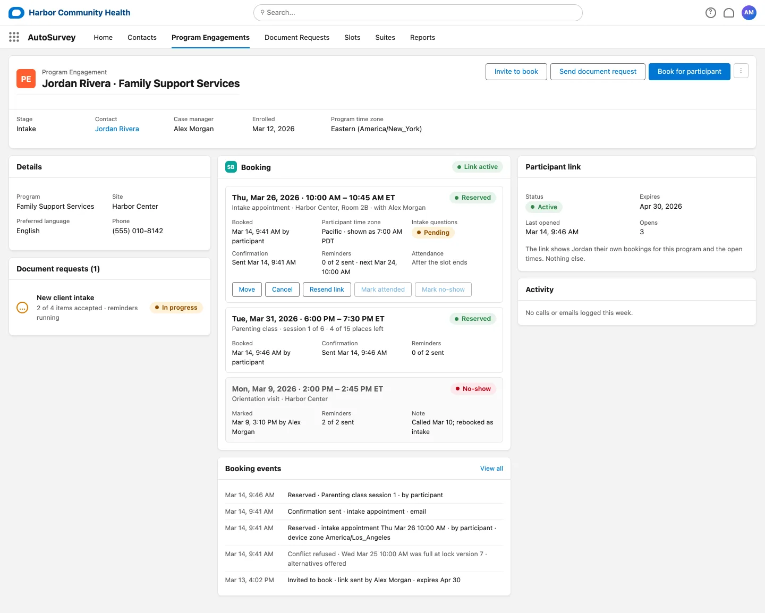Click the Reserved badge on Mar 31 booking
Screen dimensions: 765x613
473,319
